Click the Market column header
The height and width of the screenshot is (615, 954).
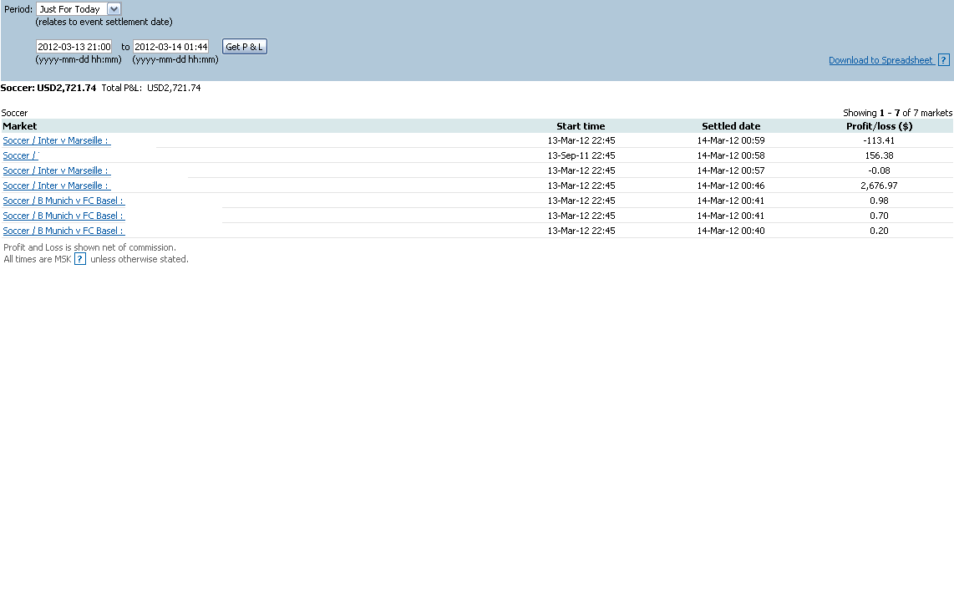click(x=20, y=126)
